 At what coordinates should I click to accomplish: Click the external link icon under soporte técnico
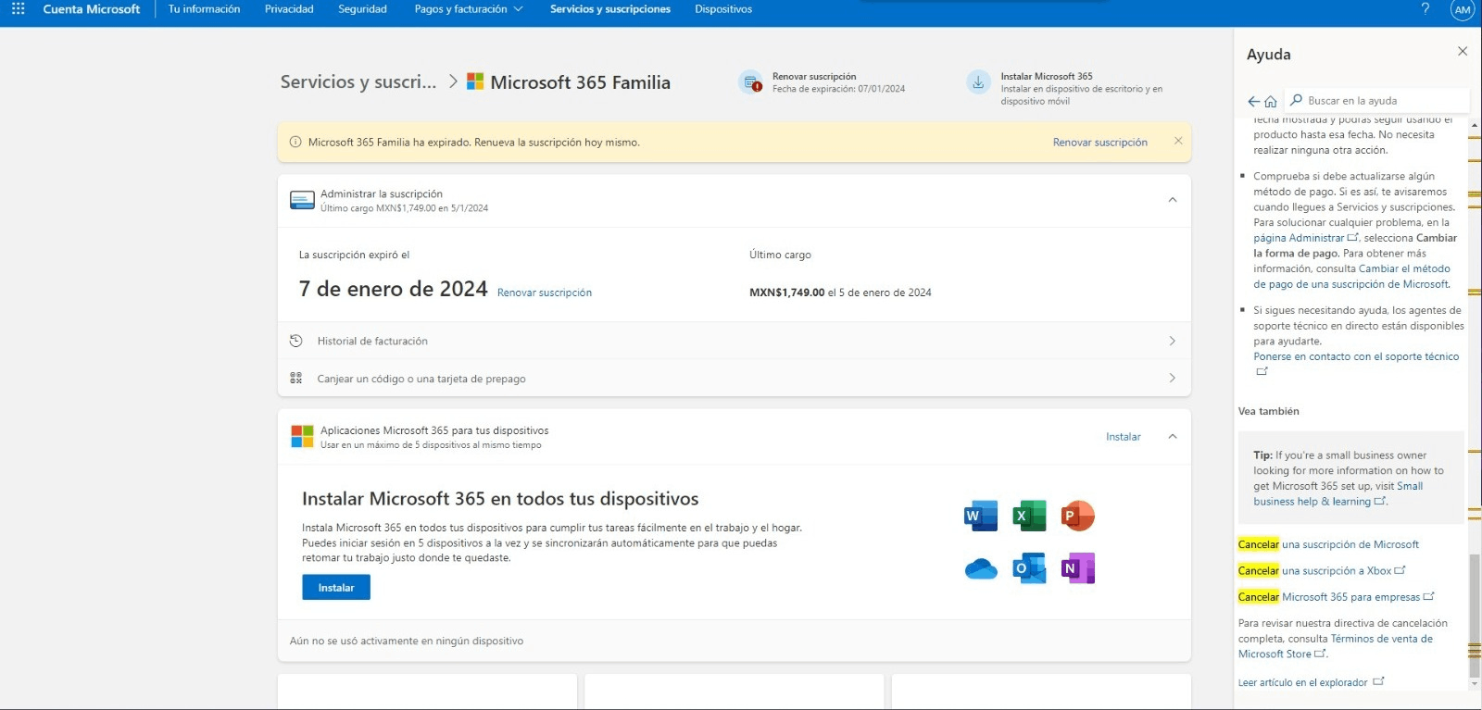[x=1262, y=371]
